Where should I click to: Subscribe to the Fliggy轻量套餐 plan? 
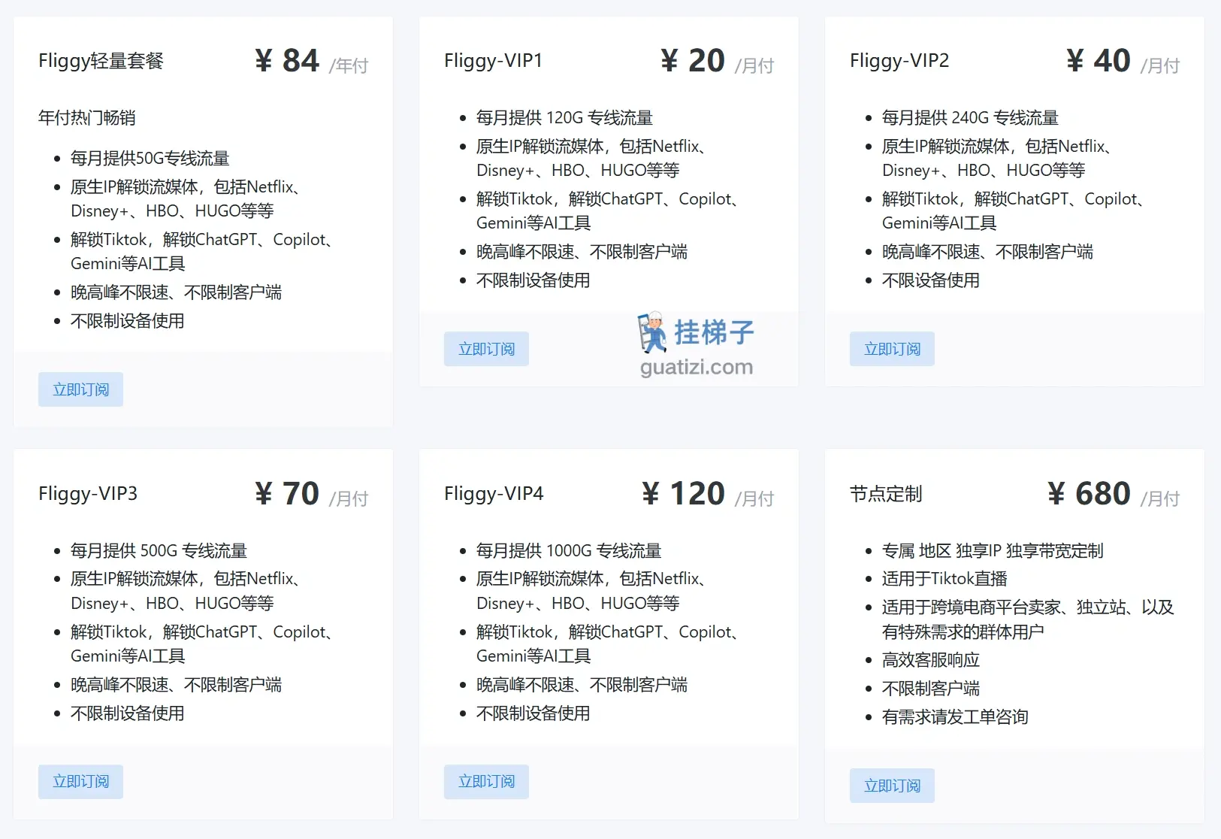pos(80,389)
